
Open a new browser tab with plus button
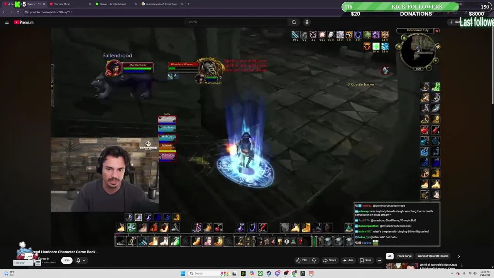[189, 4]
